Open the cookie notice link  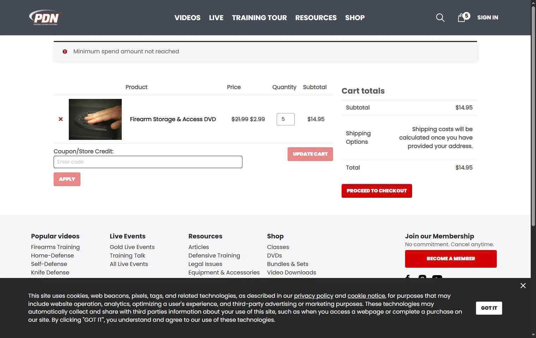pos(366,296)
